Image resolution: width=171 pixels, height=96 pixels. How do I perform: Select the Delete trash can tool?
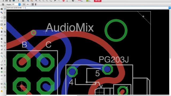click(x=2, y=32)
